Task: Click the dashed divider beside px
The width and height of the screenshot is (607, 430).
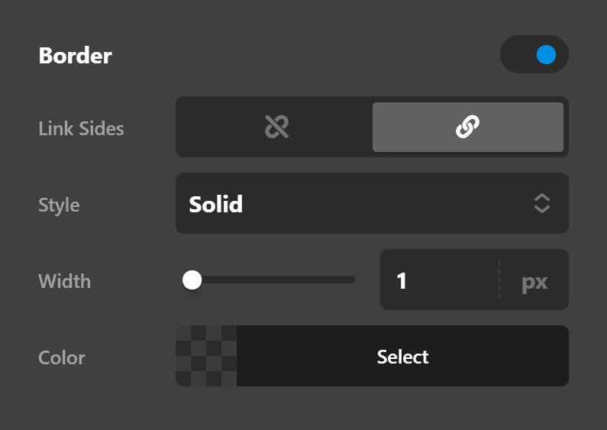Action: point(499,280)
